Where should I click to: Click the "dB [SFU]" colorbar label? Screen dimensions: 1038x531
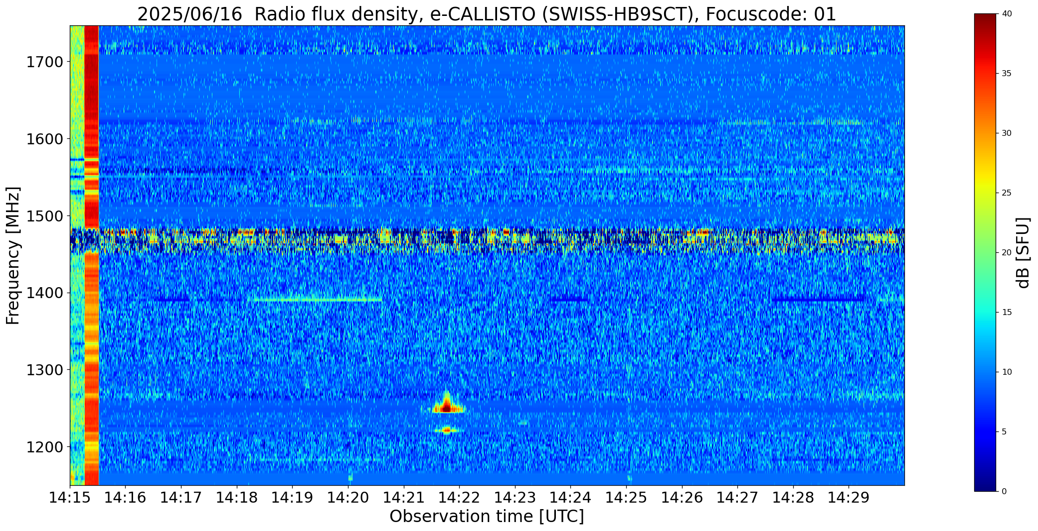coord(1023,253)
